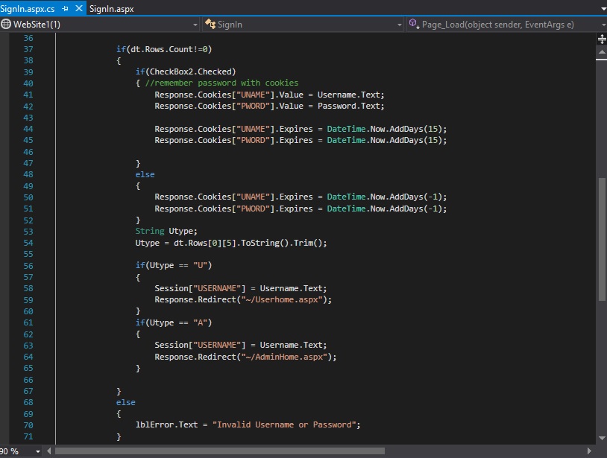Click the vertical scrollbar down arrow
This screenshot has width=607, height=458.
601,437
